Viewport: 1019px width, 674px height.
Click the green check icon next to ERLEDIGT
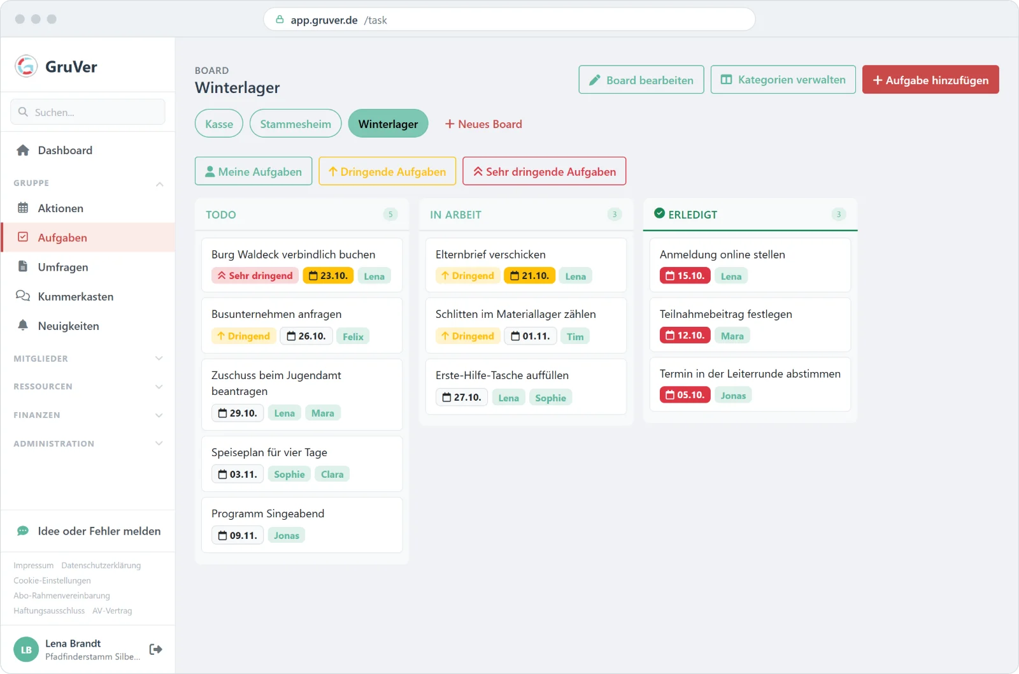(x=660, y=213)
